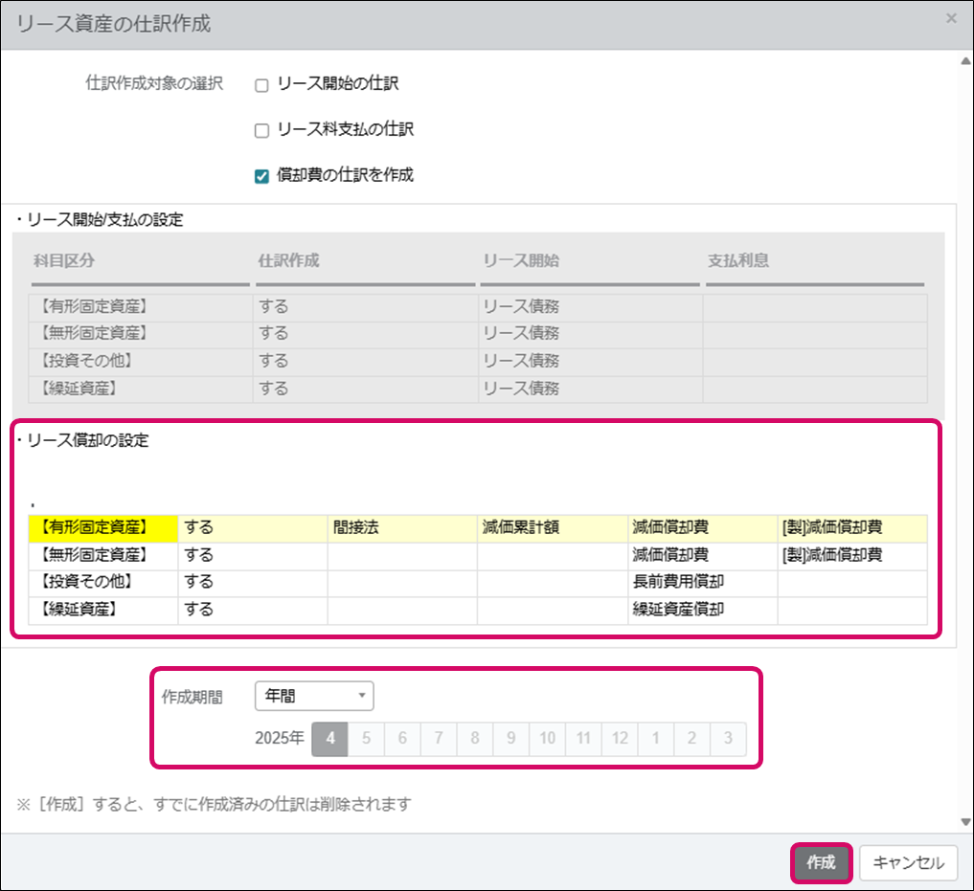Select month 8 in the period selector
Viewport: 974px width, 891px height.
475,739
